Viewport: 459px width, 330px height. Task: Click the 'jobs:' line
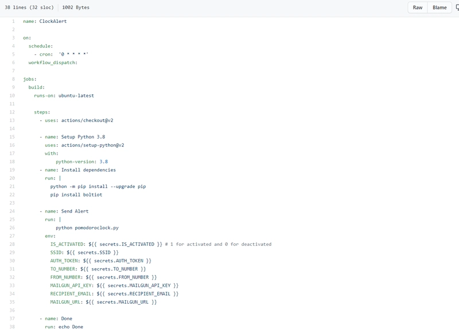(x=30, y=79)
